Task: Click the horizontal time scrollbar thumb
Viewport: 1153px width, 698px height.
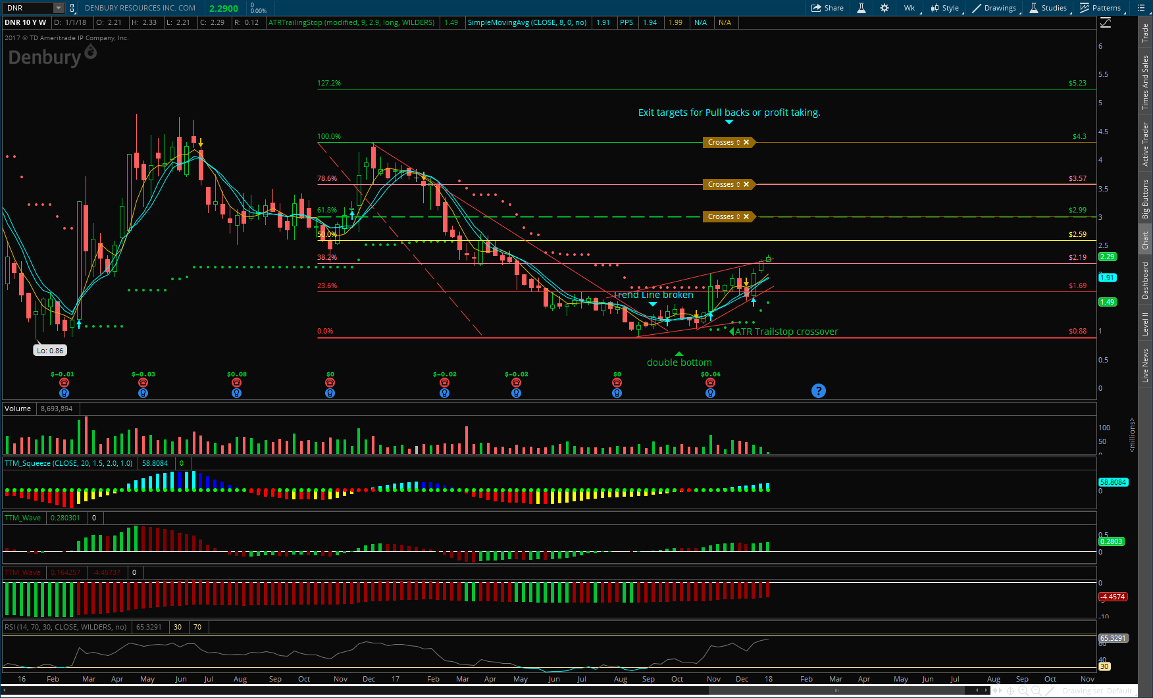Action: (836, 690)
